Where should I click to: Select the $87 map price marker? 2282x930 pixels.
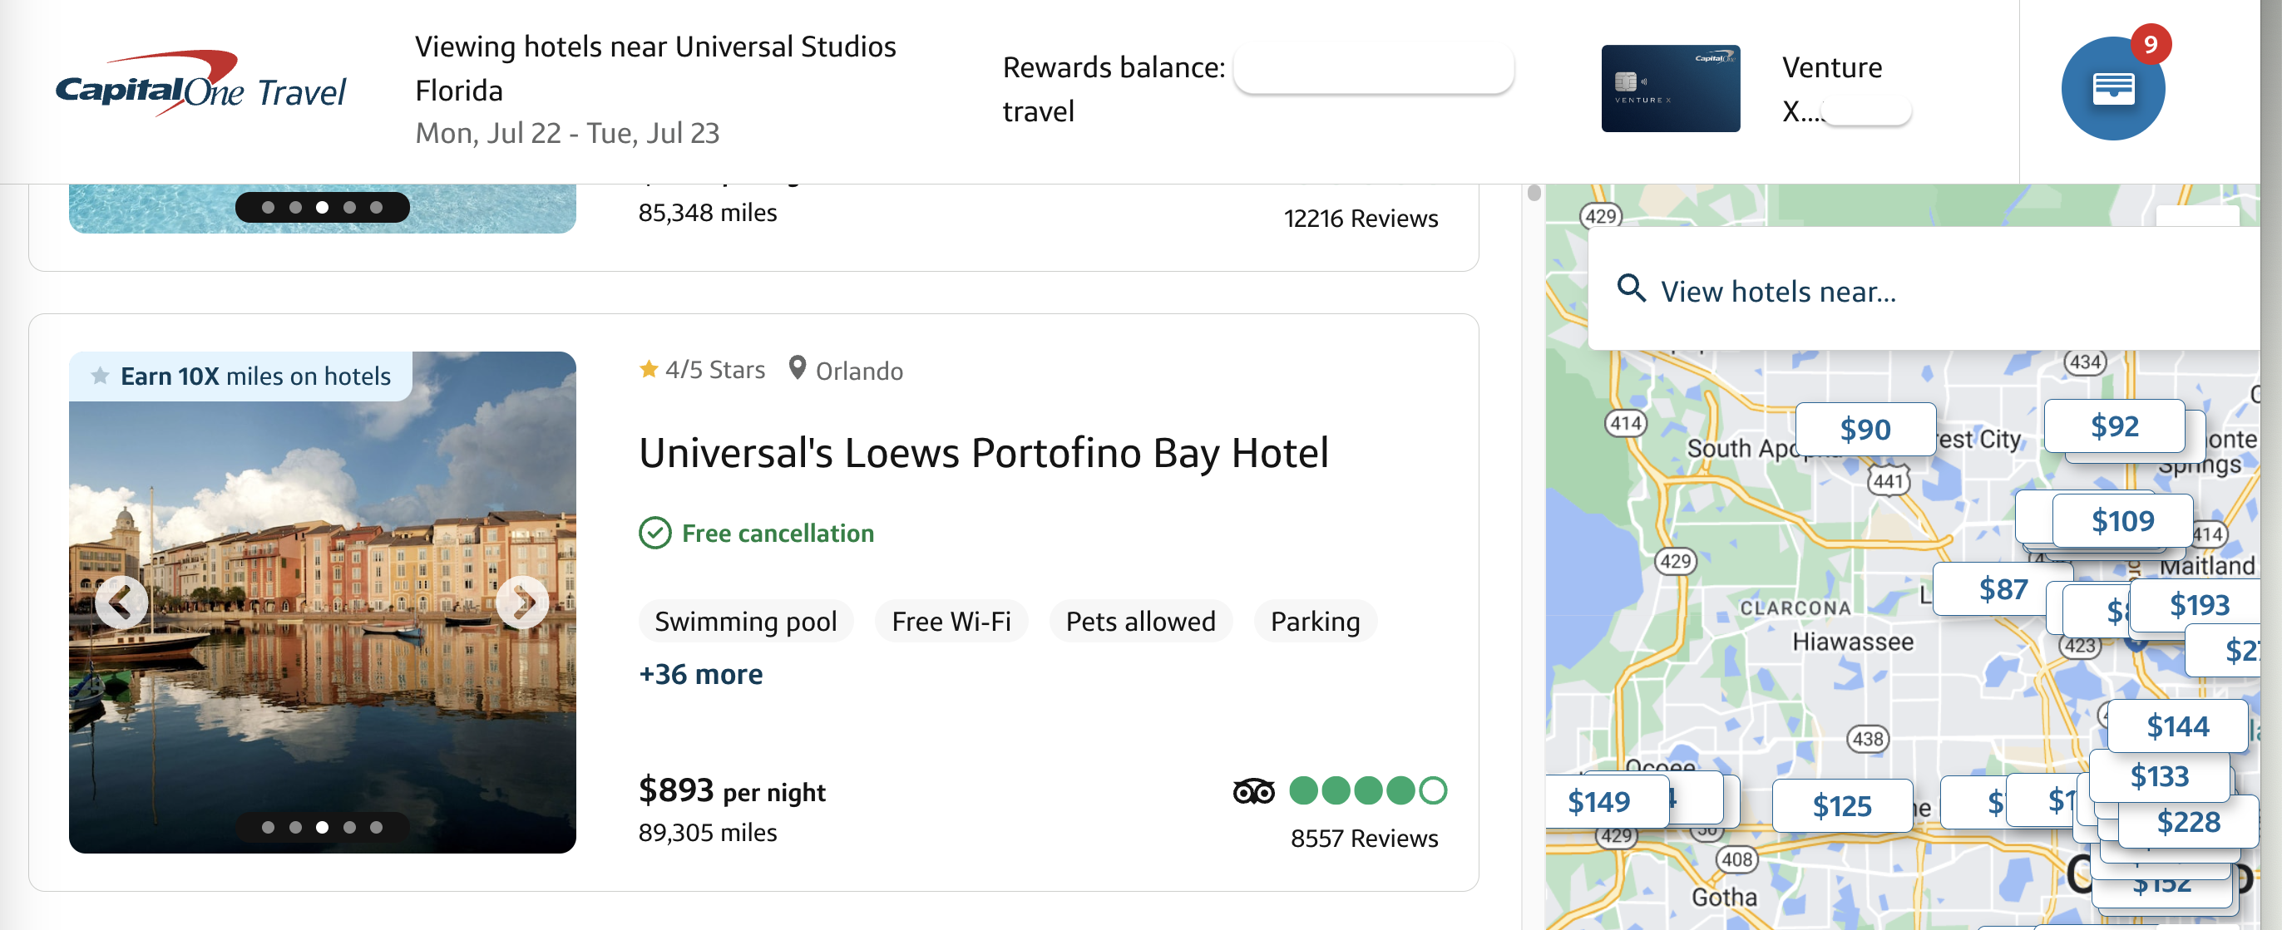click(x=2002, y=589)
